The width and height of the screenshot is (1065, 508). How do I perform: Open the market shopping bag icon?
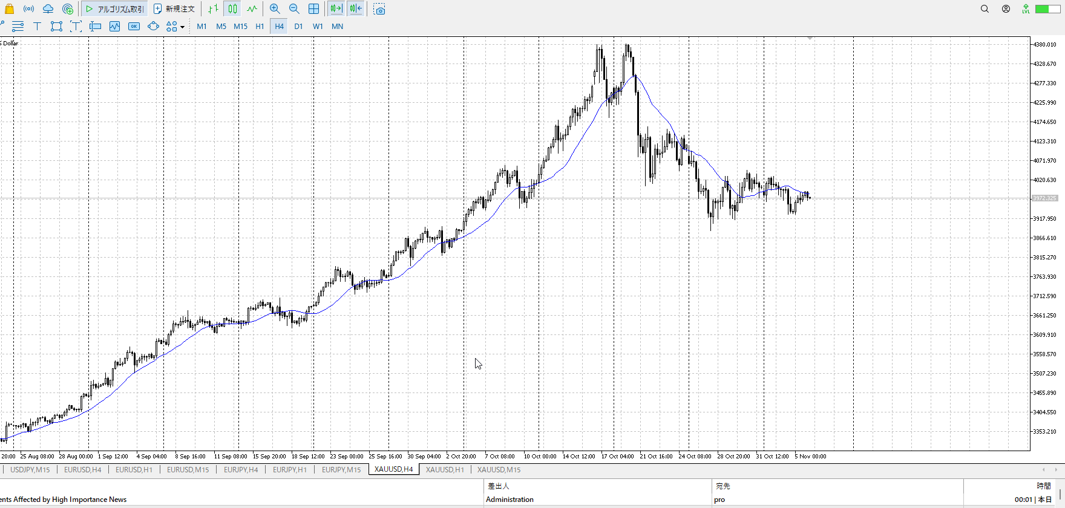point(9,9)
